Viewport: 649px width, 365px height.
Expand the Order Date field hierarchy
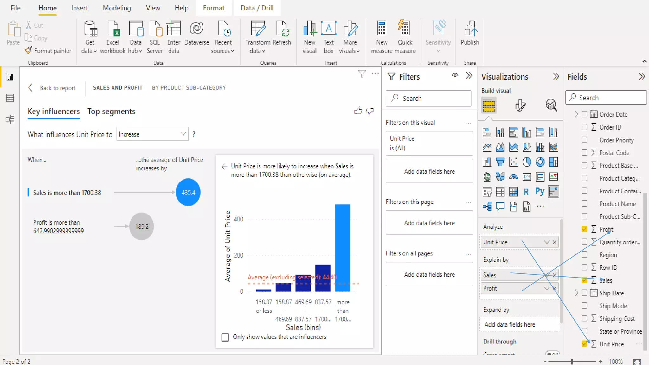tap(576, 114)
